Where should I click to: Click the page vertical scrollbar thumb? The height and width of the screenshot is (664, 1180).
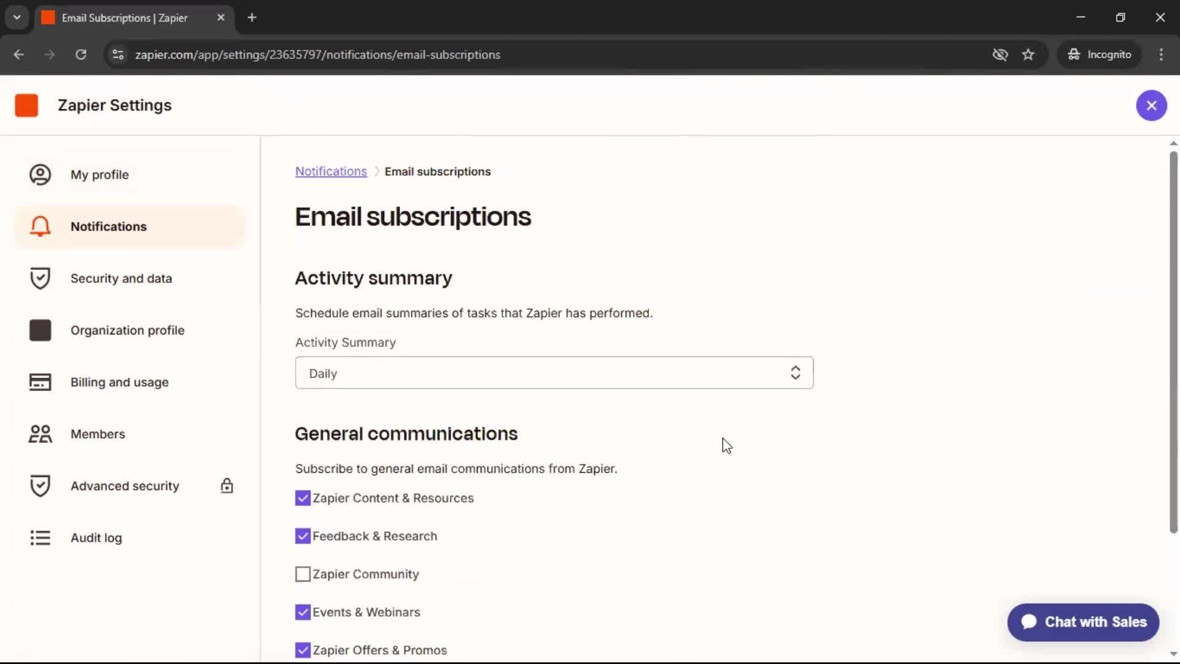[x=1173, y=342]
